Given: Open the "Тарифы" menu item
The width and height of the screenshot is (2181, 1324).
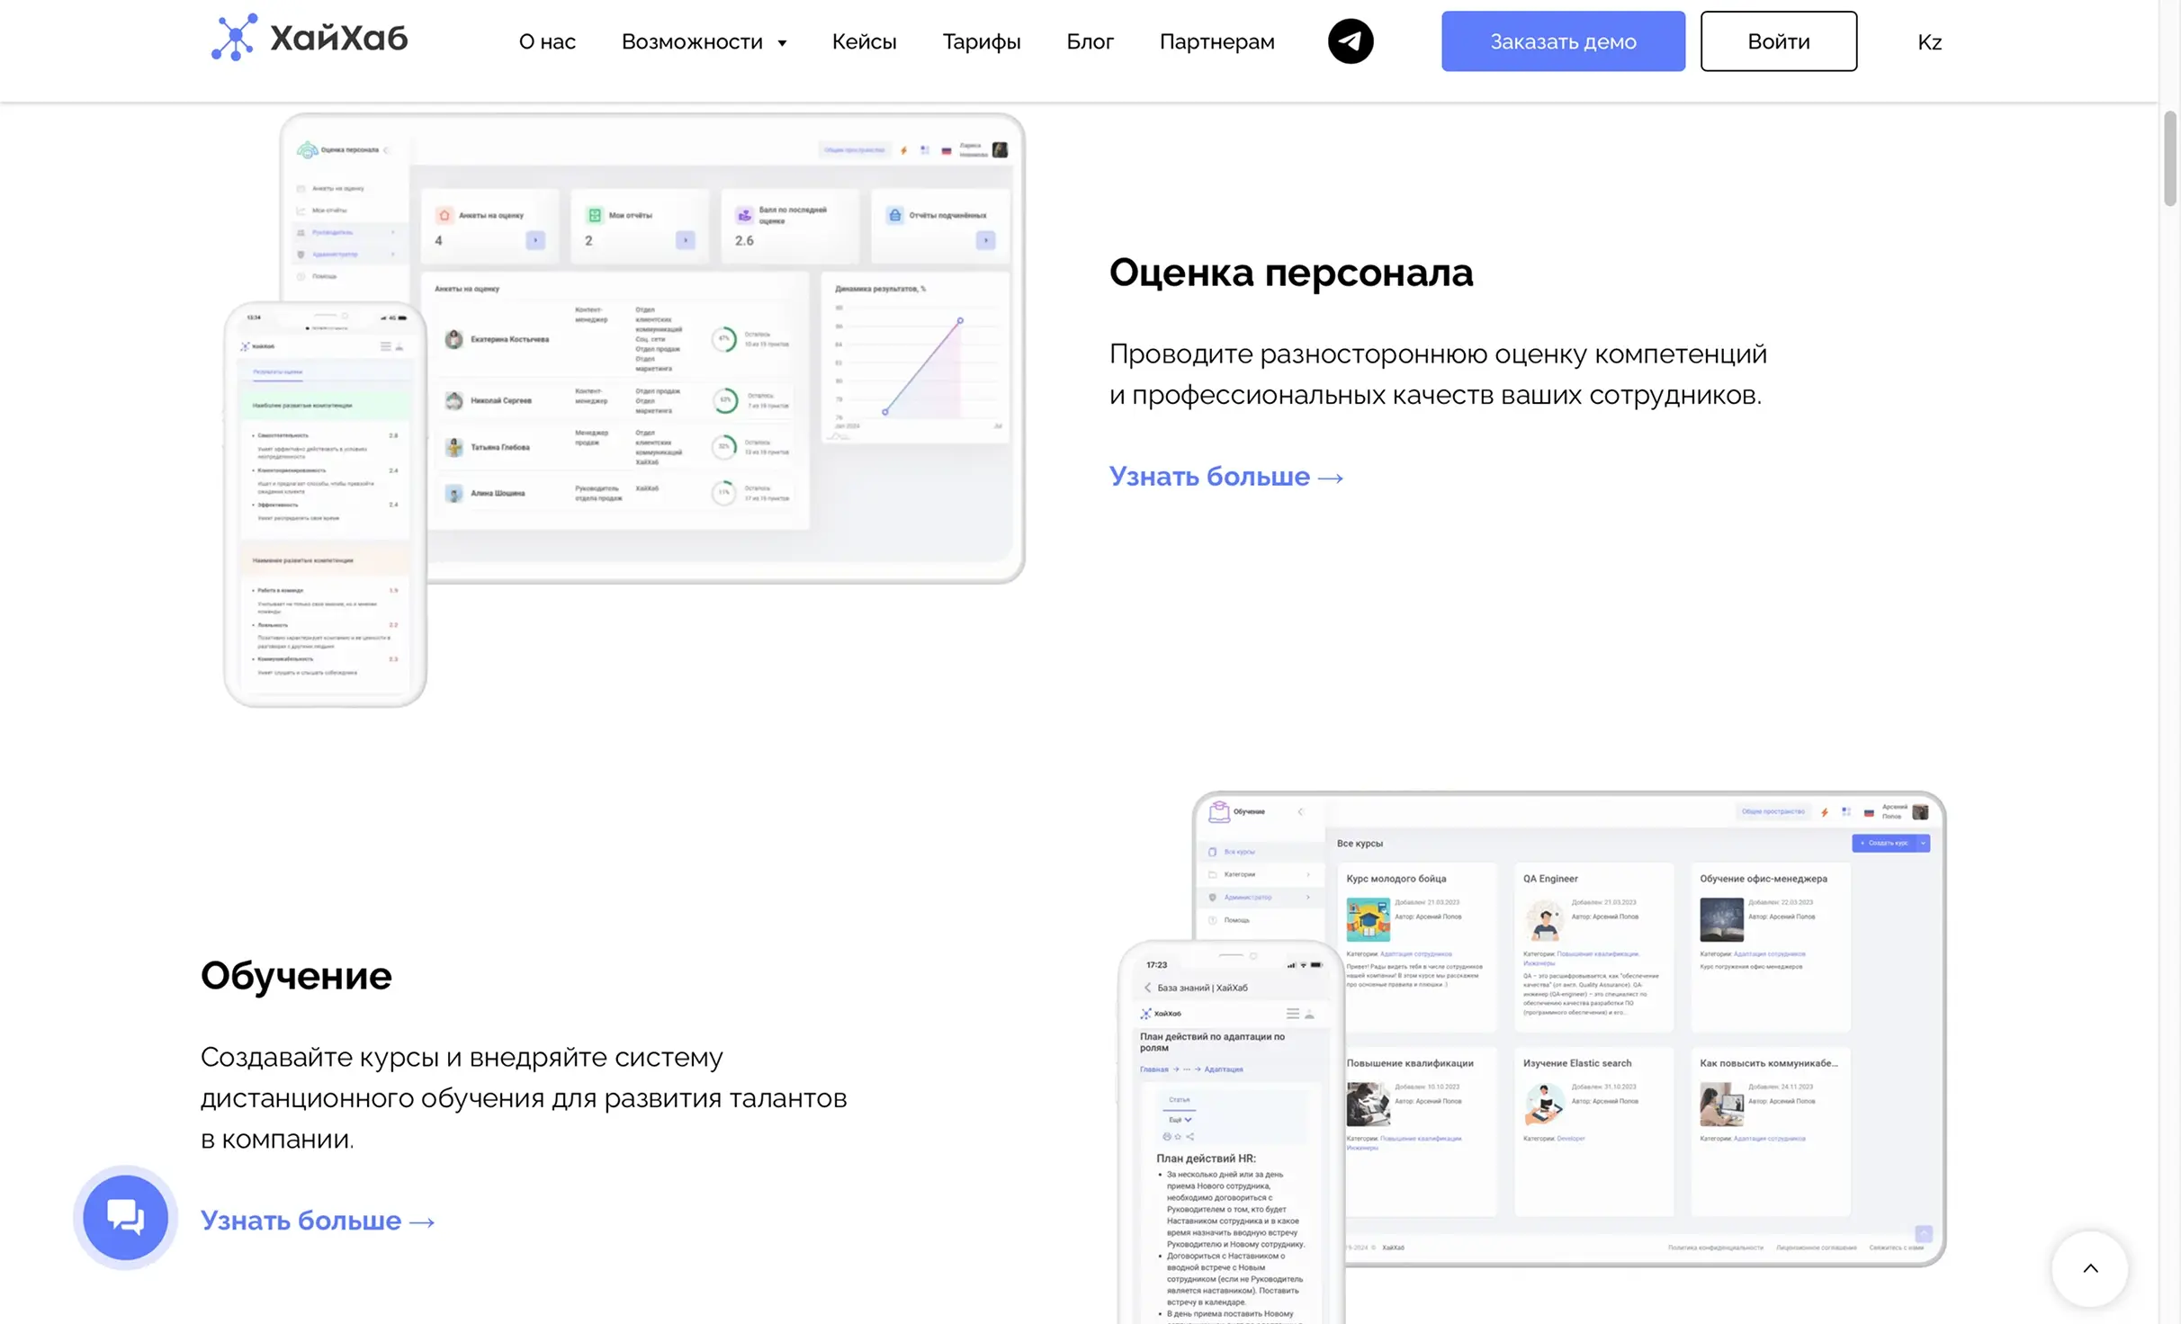Looking at the screenshot, I should (981, 41).
